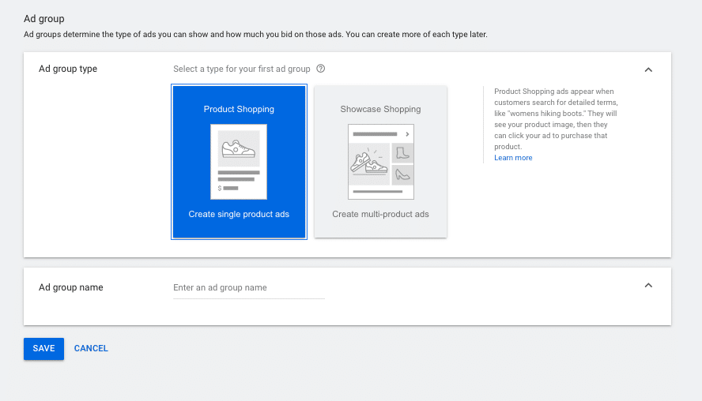702x401 pixels.
Task: Click the 'Ad group type' section label
Action: 68,69
